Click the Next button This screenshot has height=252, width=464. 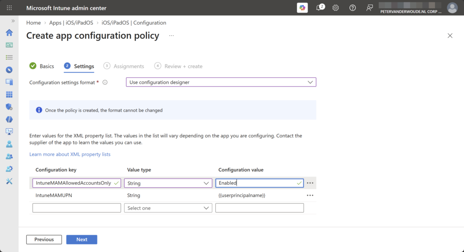(x=82, y=240)
